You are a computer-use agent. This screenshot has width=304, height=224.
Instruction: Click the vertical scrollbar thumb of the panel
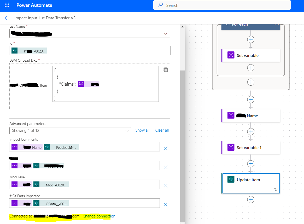point(183,146)
